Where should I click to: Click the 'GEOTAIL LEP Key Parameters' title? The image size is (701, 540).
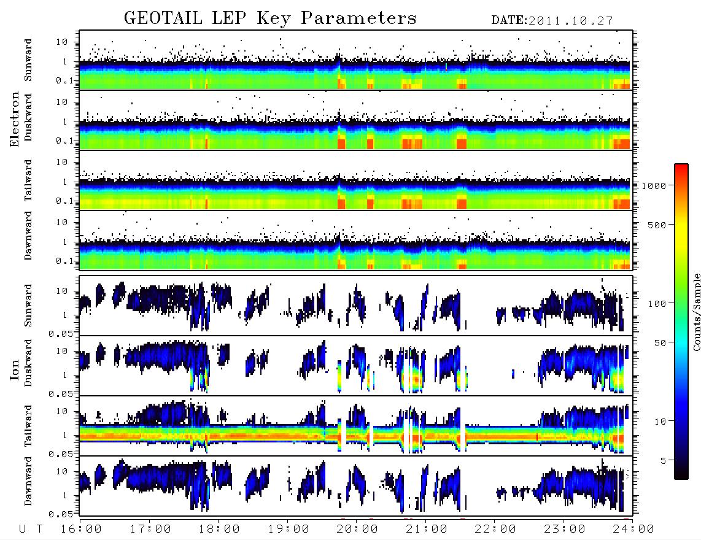pyautogui.click(x=270, y=18)
